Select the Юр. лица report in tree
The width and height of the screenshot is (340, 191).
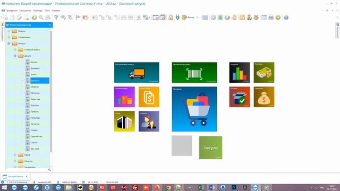(x=35, y=149)
